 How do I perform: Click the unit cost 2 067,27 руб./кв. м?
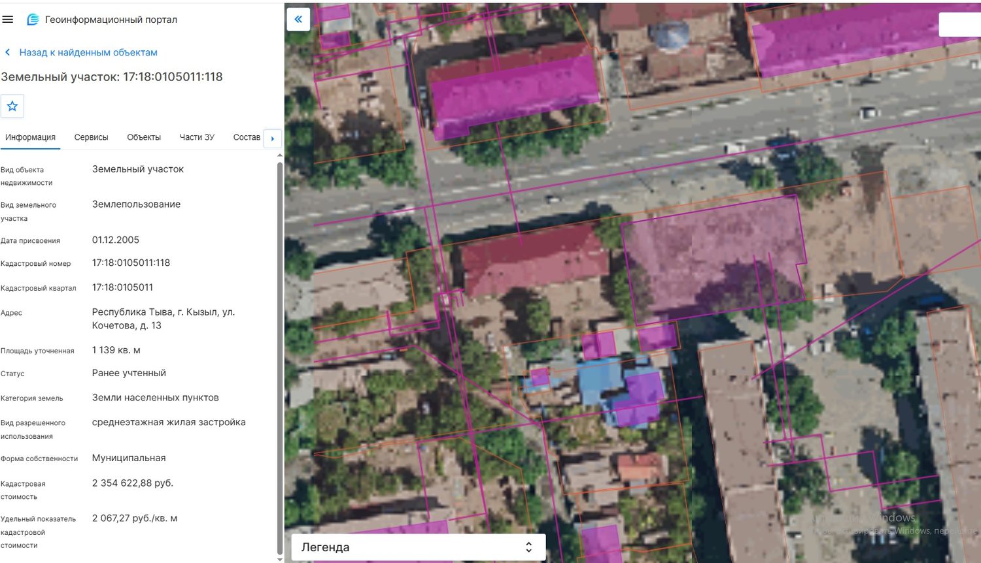(135, 519)
